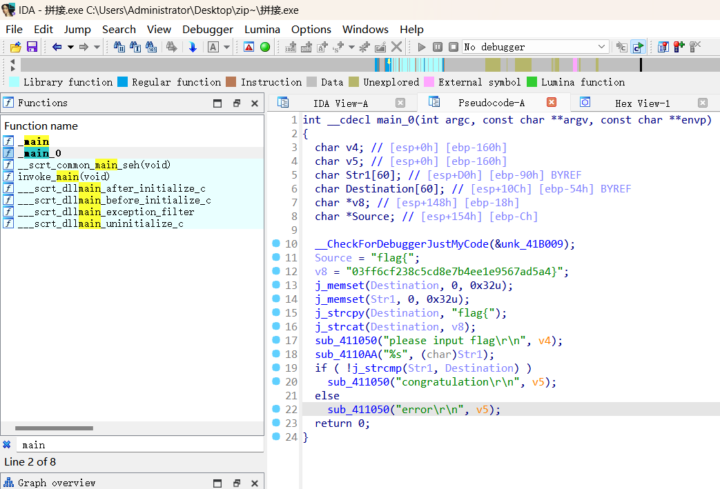Click the Functions list horizontal scrollbar
The image size is (720, 489).
click(x=54, y=428)
